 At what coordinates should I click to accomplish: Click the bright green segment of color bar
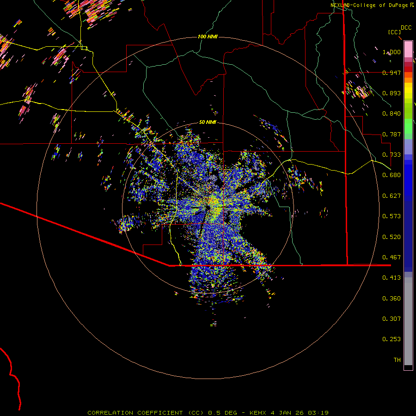[x=408, y=126]
